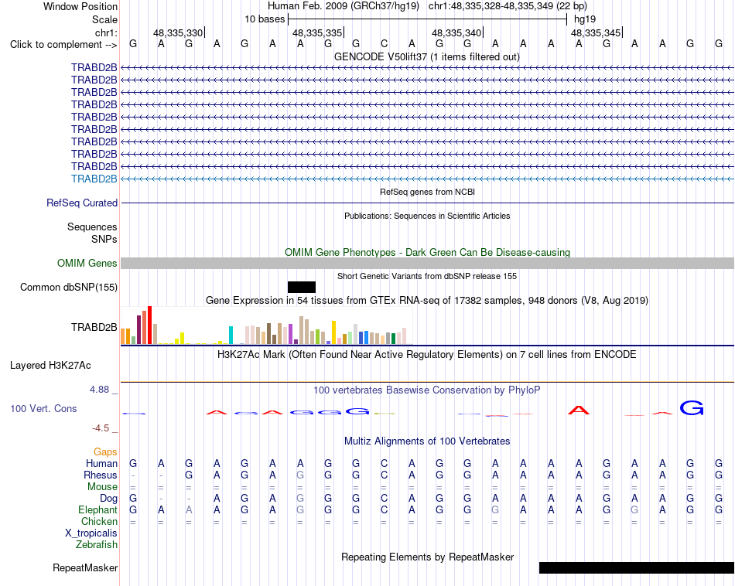
Task: Click the H3K27Ac Mark track title
Action: coord(426,355)
